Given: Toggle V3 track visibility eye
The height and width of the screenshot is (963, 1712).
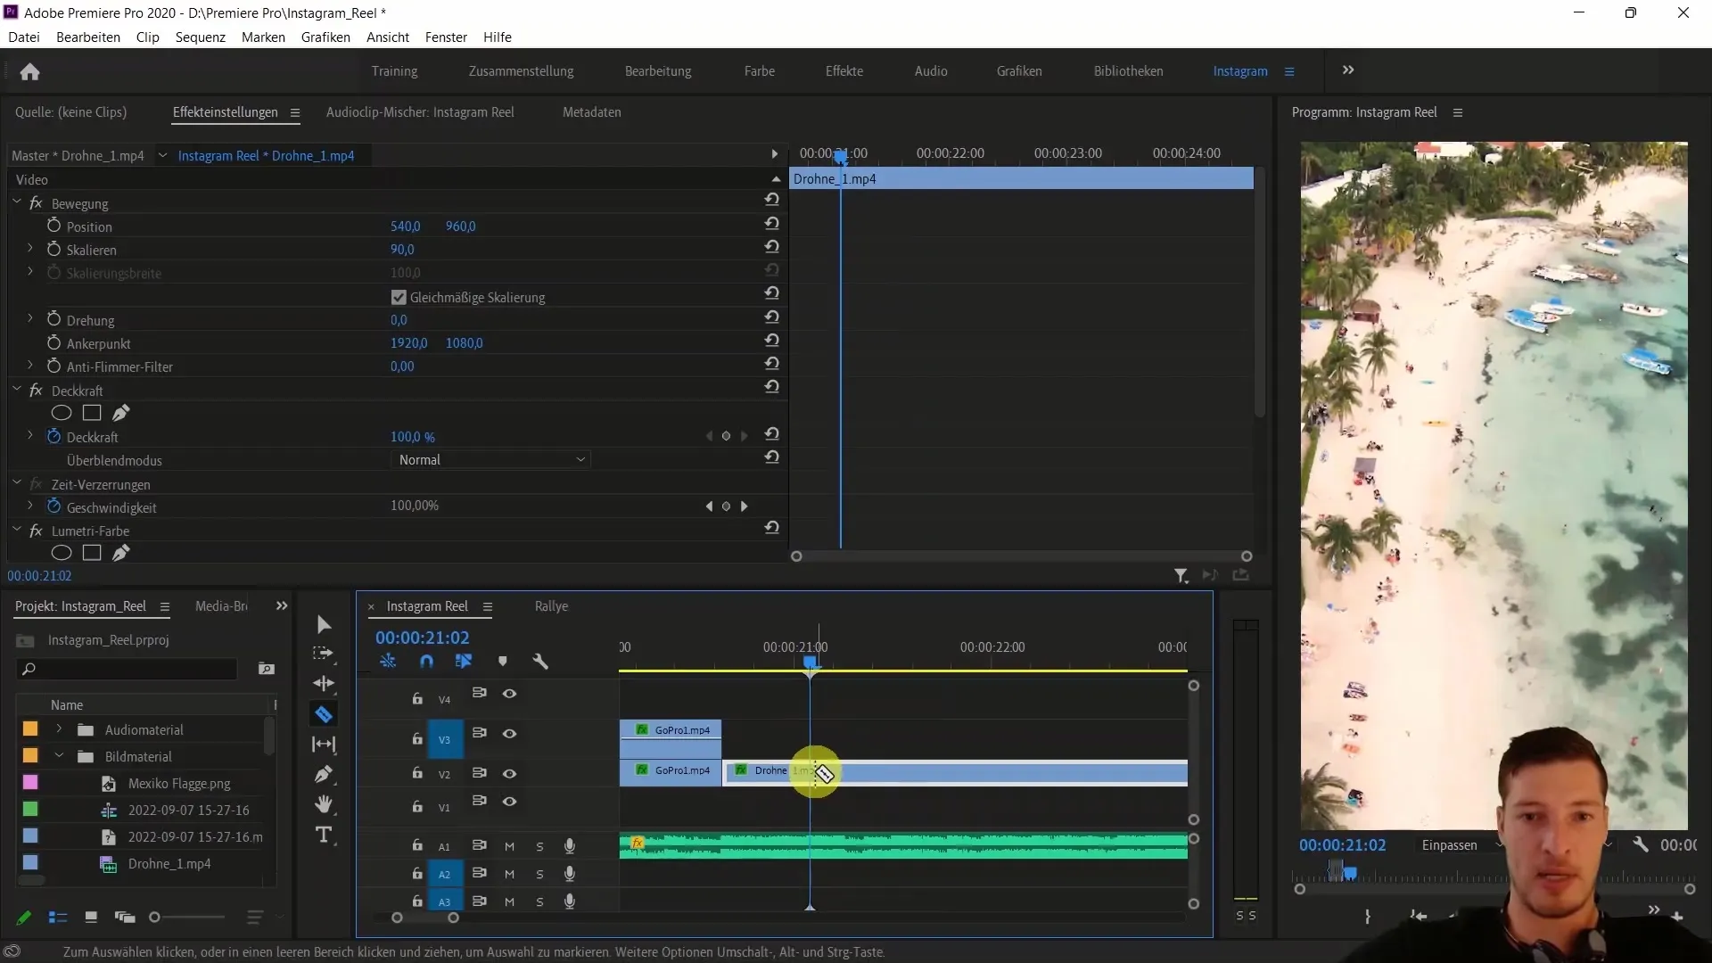Looking at the screenshot, I should (x=509, y=734).
